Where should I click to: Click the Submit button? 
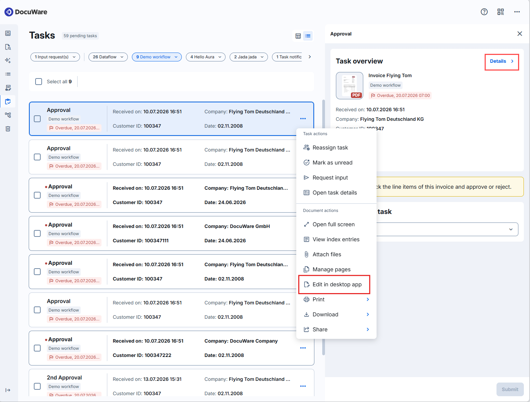[x=510, y=389]
